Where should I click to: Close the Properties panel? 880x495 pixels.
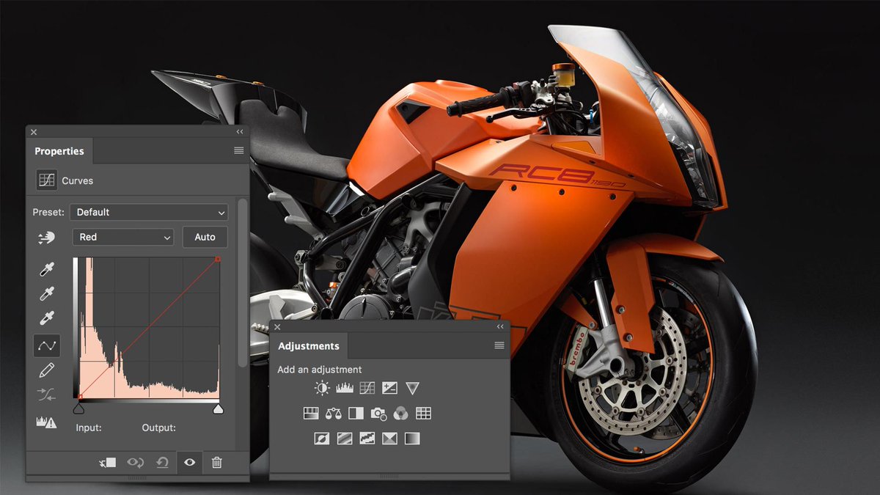[x=34, y=132]
